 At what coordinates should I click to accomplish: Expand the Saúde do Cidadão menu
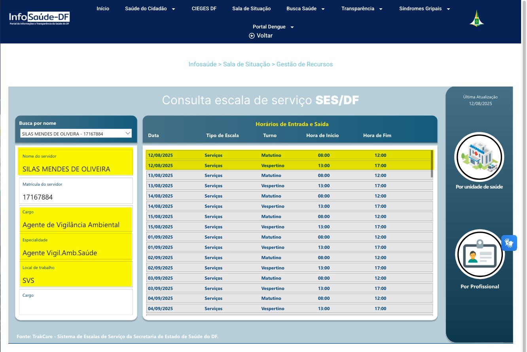[x=150, y=9]
